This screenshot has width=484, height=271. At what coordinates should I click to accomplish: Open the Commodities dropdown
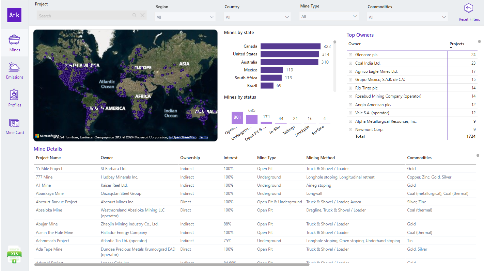pos(407,17)
